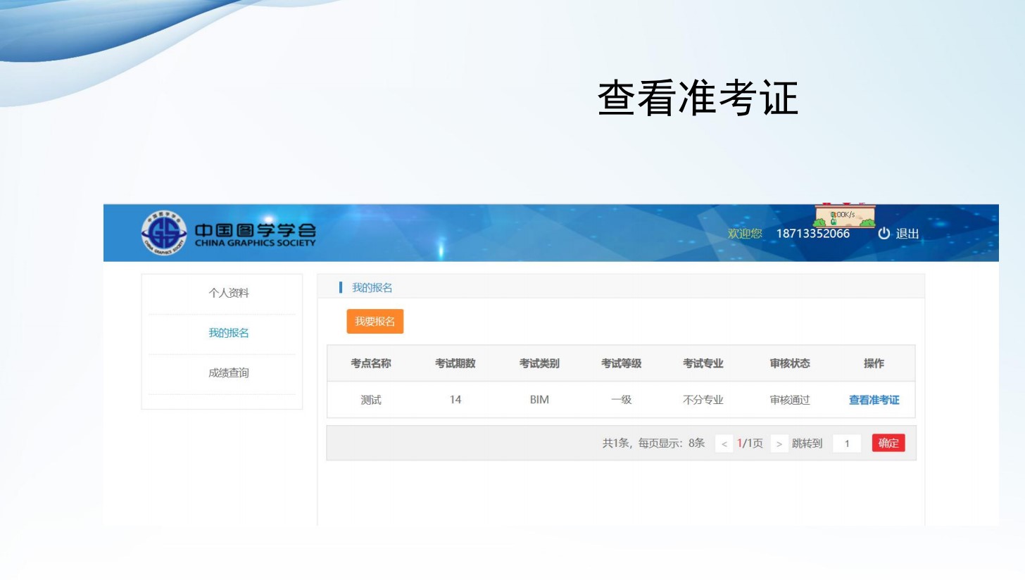
Task: Select the 审核通过 status cell
Action: click(789, 400)
